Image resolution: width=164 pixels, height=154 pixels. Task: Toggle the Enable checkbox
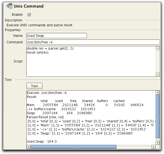click(x=29, y=15)
